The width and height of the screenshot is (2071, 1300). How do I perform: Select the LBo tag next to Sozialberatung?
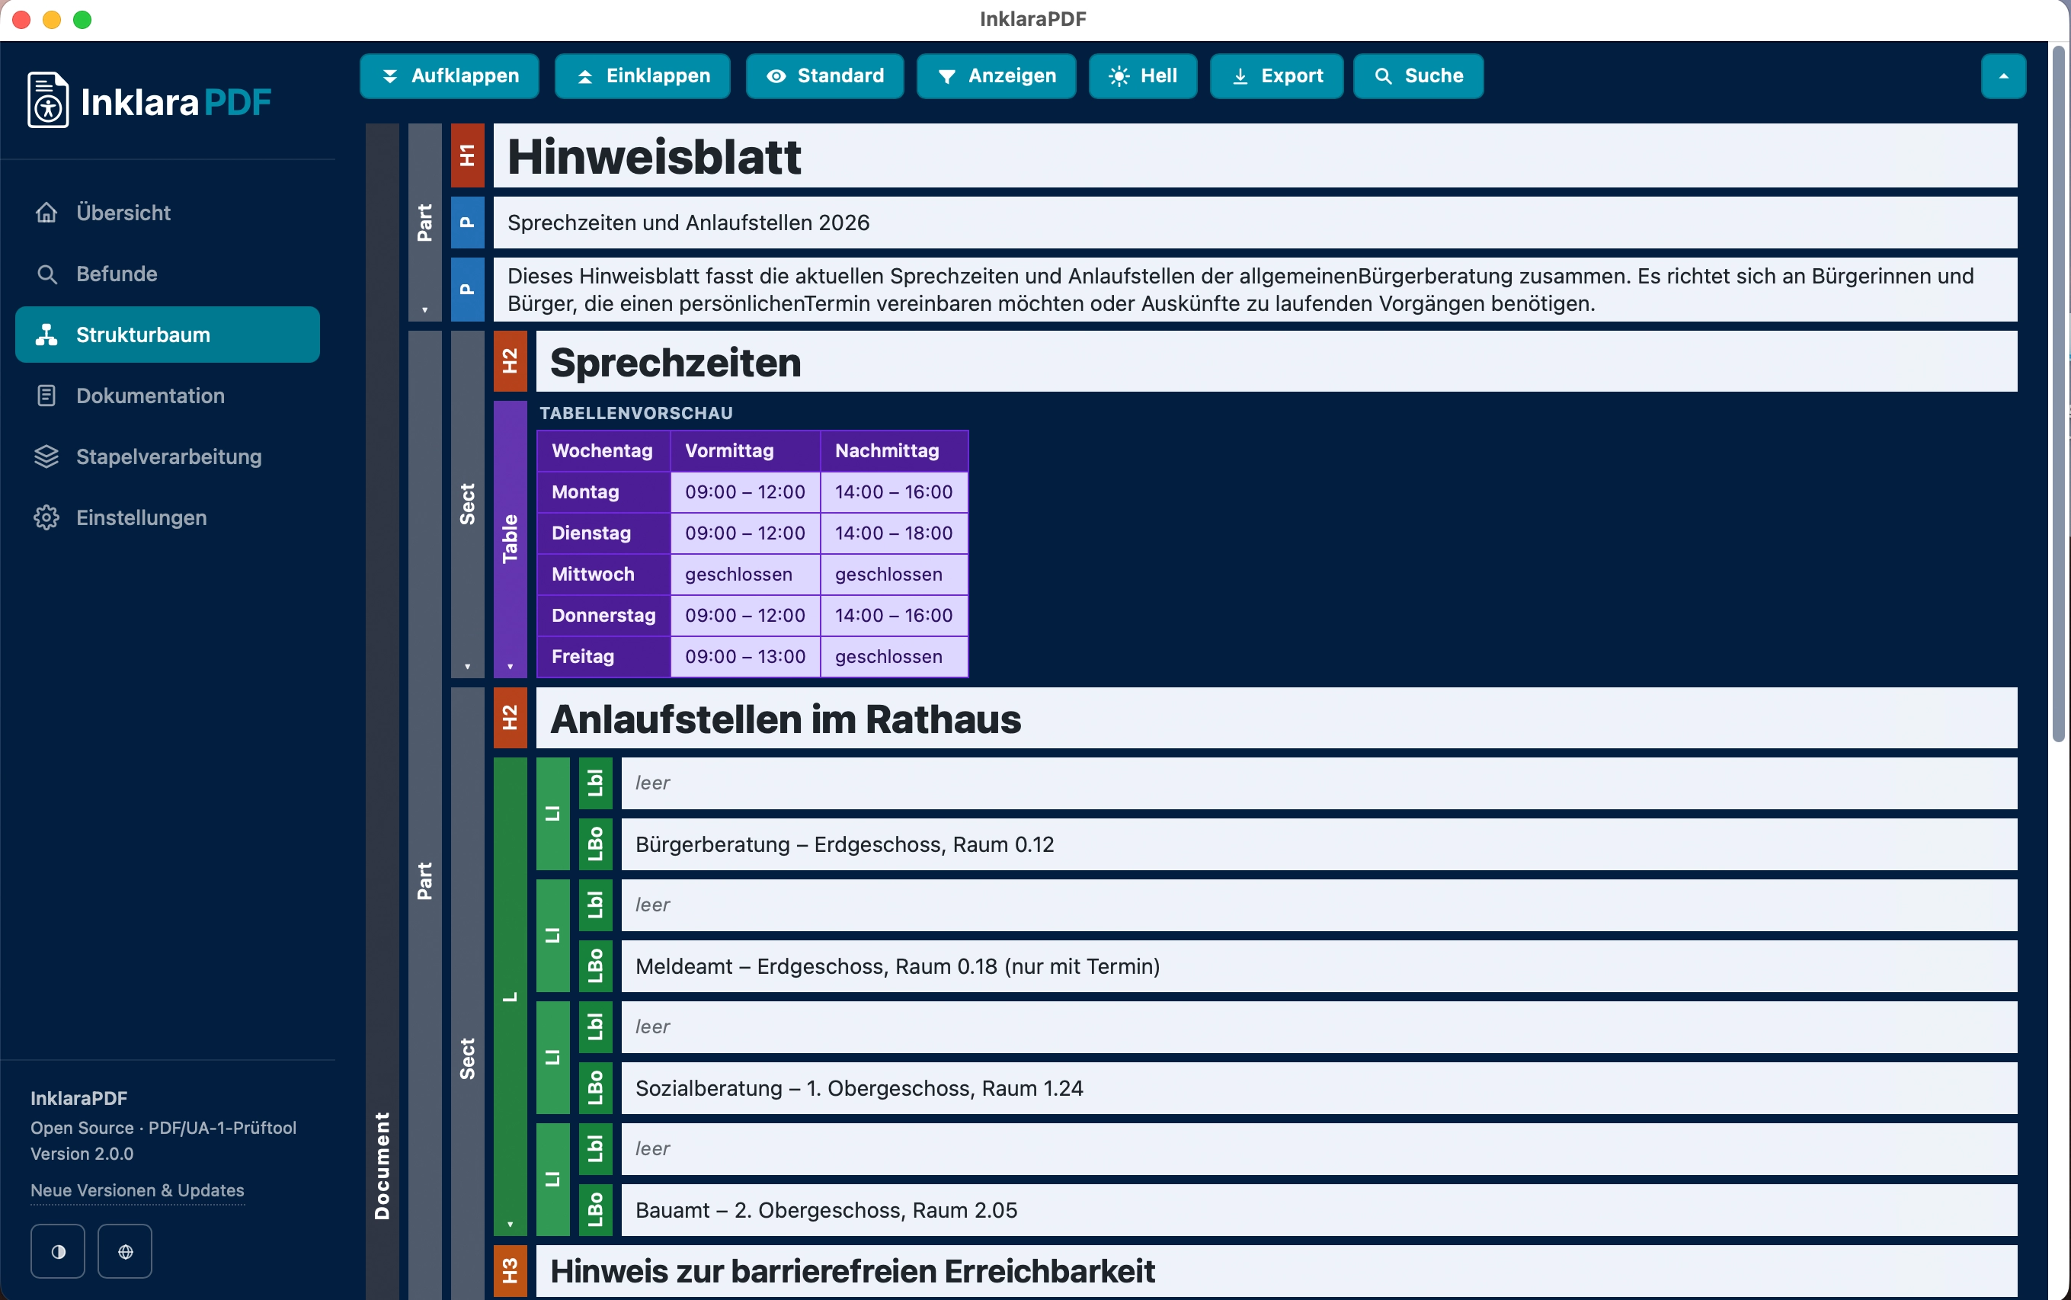595,1088
